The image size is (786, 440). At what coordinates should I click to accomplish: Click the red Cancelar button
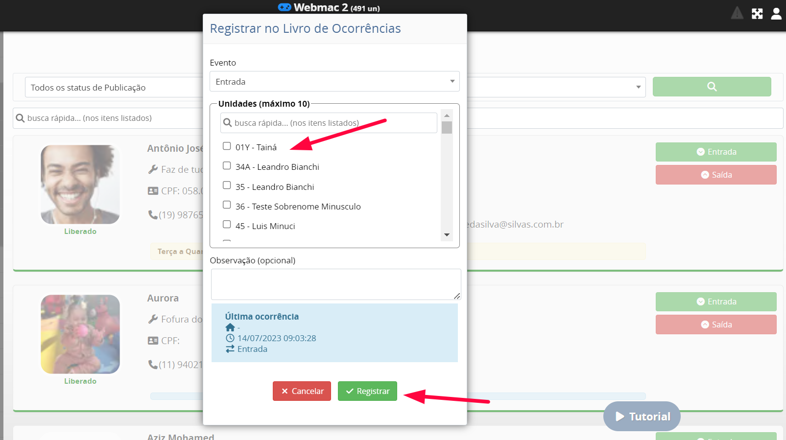point(302,391)
